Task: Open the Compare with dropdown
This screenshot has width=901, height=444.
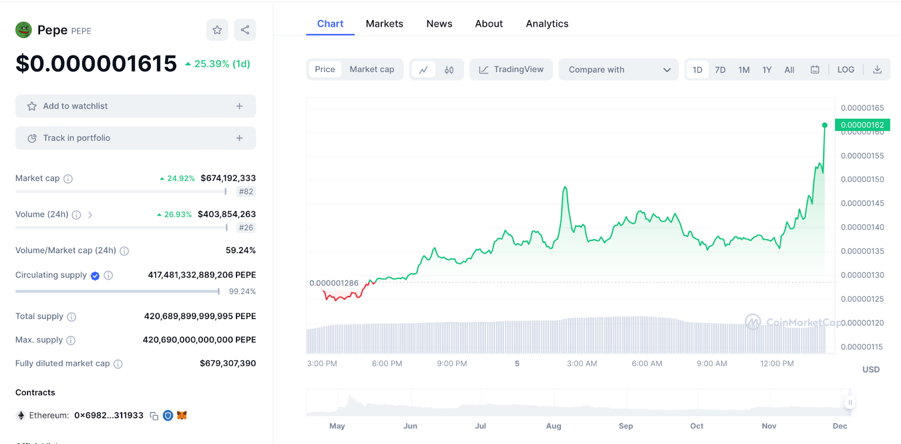Action: pos(619,70)
